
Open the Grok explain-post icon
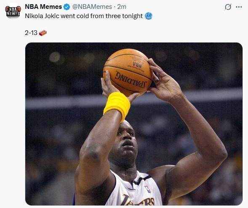(x=228, y=7)
